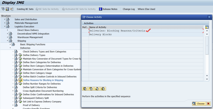Execute Define Item Categories for Deliveries clock icon
Image resolution: width=213 pixels, height=109 pixels.
[x=20, y=62]
